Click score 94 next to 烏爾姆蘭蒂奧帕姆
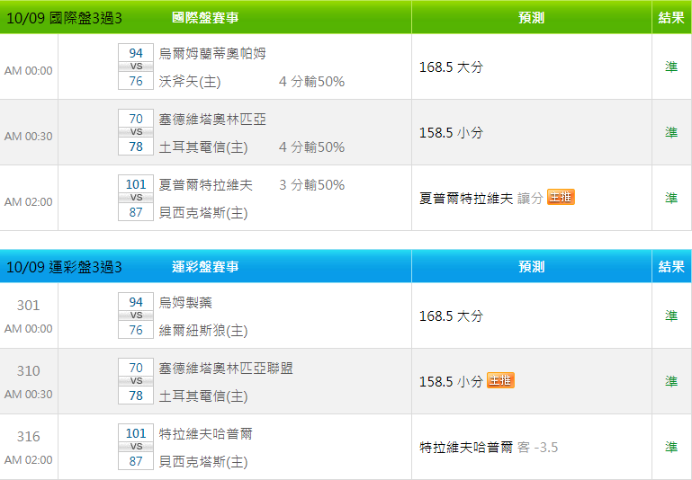Viewport: 692px width, 480px height. coord(136,53)
